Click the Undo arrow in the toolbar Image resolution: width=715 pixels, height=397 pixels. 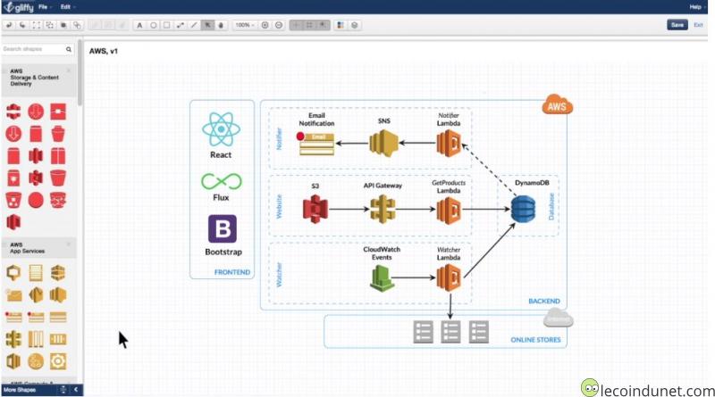pyautogui.click(x=9, y=25)
